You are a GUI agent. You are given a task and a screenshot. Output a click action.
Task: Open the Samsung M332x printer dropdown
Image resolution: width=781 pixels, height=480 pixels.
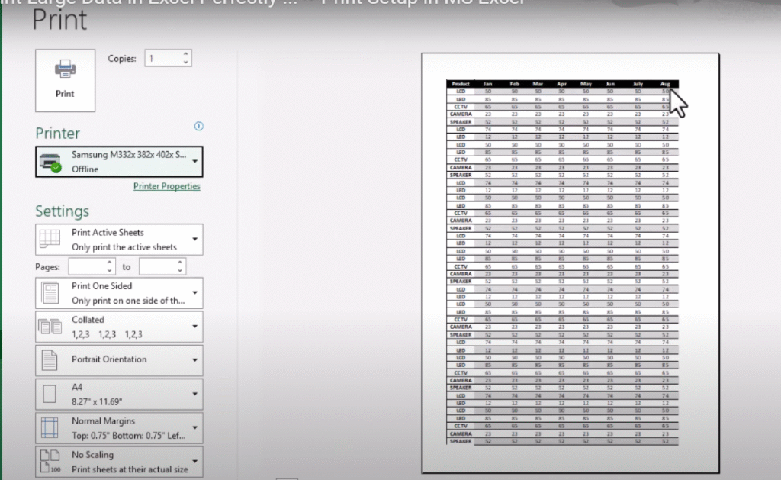[x=195, y=162]
